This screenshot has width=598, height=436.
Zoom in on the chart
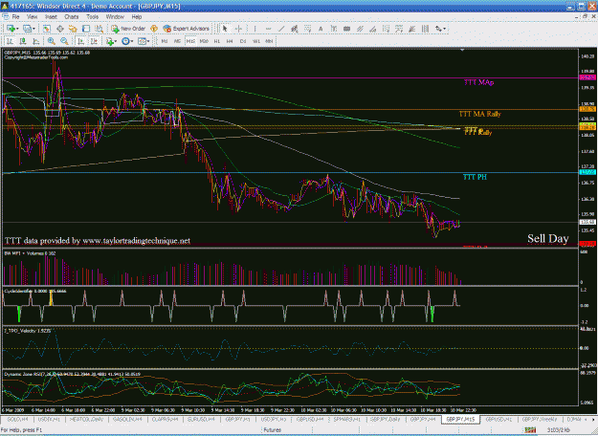(51, 41)
